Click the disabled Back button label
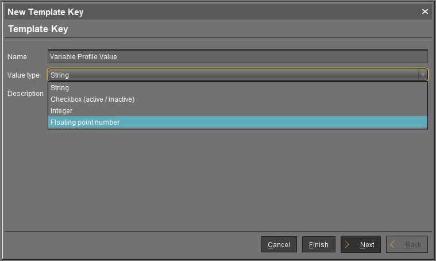 413,244
